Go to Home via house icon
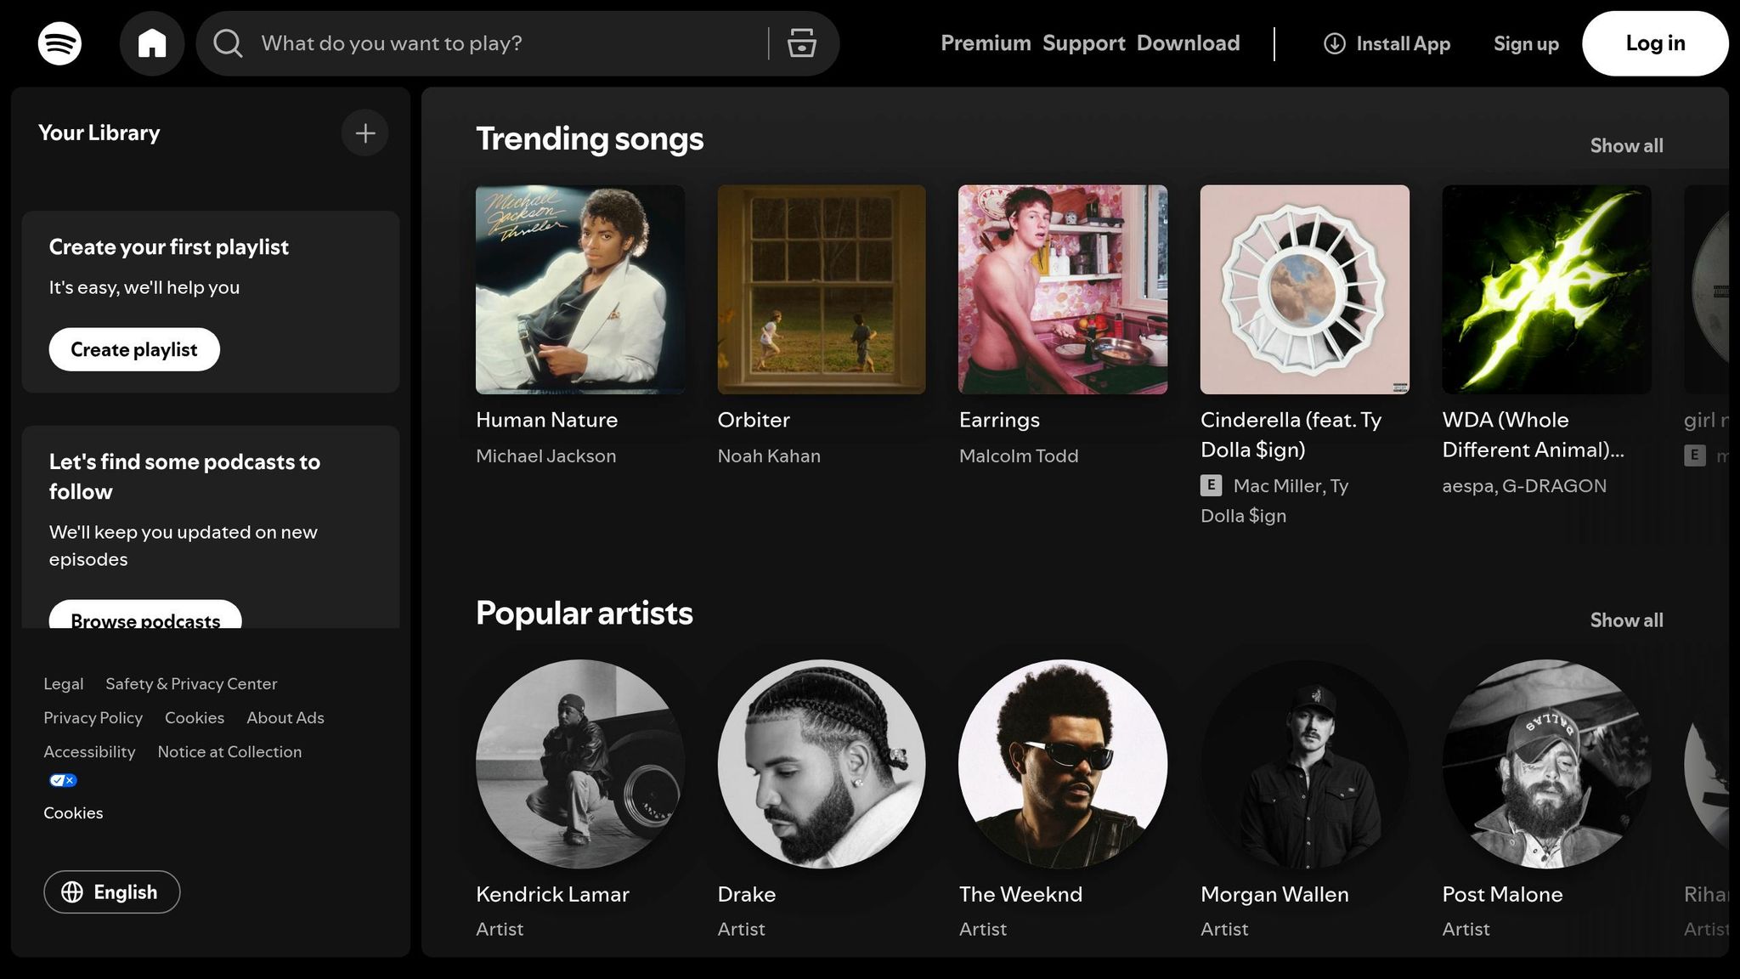Viewport: 1740px width, 979px height. click(x=152, y=43)
